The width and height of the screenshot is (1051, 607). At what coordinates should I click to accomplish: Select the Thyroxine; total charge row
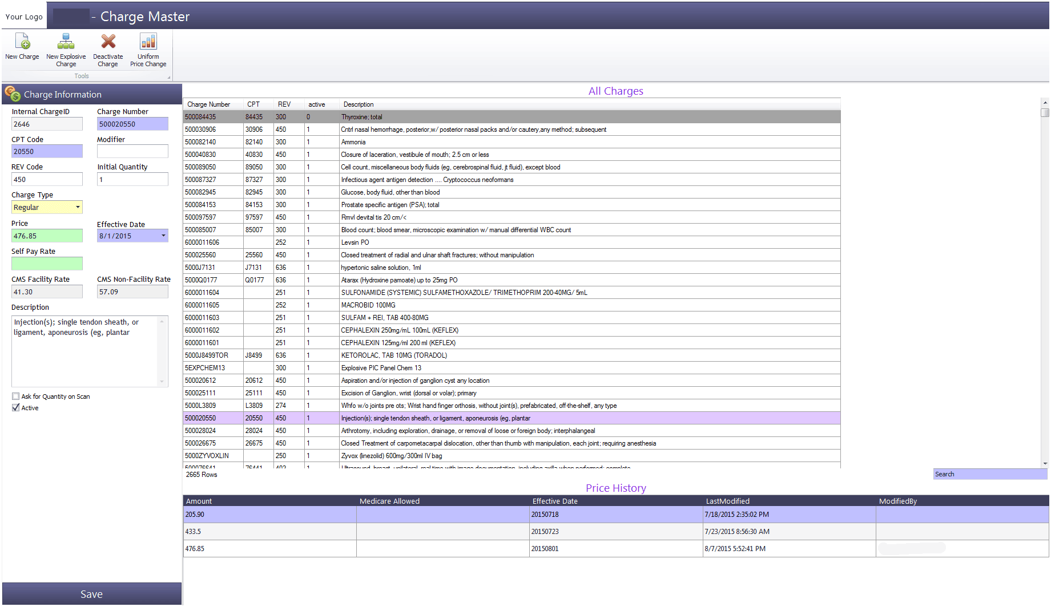(x=512, y=117)
